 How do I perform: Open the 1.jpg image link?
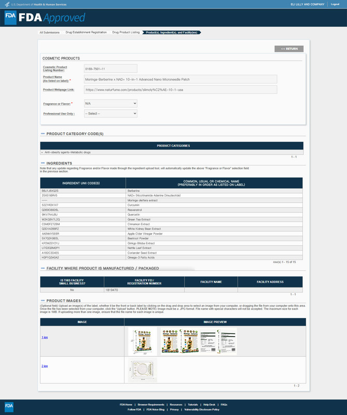[x=45, y=337]
